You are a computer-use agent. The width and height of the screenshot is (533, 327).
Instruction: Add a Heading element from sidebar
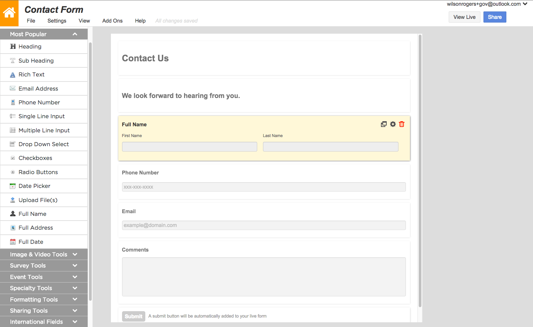pyautogui.click(x=30, y=46)
